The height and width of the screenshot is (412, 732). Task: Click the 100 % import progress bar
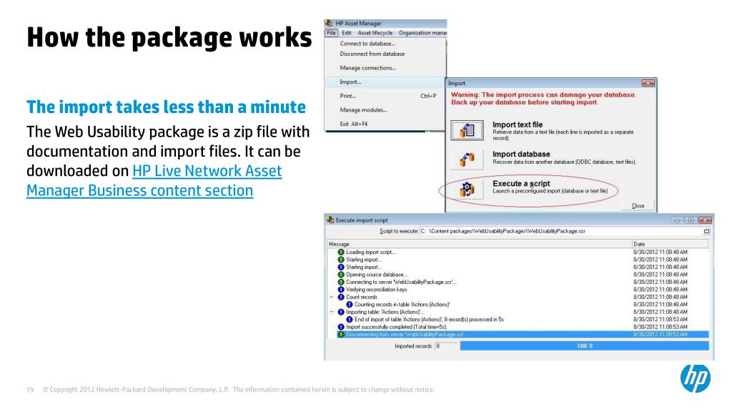click(585, 346)
